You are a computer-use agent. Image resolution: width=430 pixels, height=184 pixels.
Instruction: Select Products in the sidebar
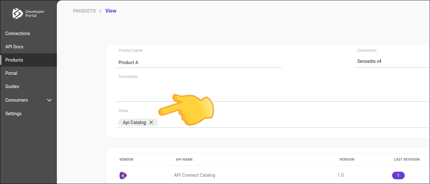[14, 60]
